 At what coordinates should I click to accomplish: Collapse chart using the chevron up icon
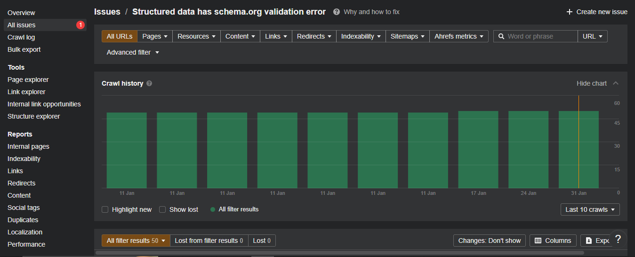(x=616, y=83)
